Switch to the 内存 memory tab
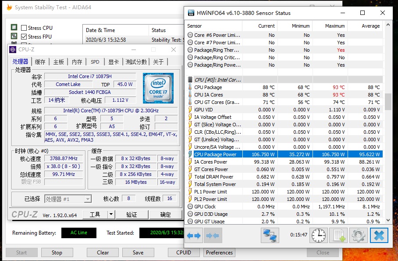398x261 pixels. (x=77, y=62)
